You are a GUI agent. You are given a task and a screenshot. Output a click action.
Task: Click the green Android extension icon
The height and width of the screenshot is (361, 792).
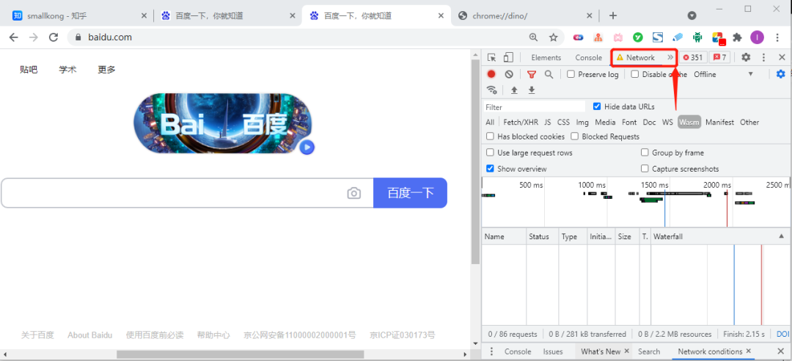(x=697, y=37)
